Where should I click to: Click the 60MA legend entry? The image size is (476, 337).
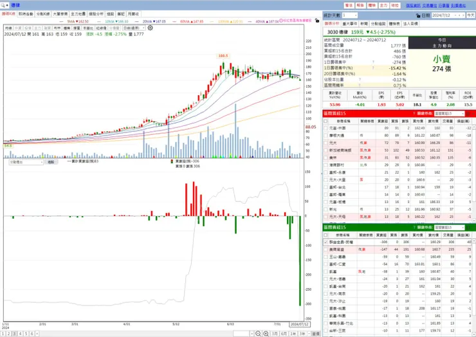[x=192, y=22]
